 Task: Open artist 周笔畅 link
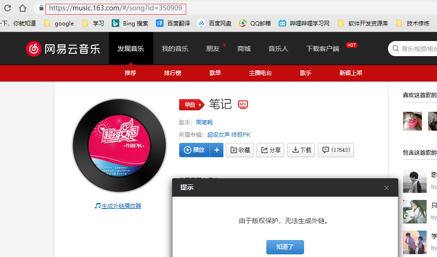204,122
